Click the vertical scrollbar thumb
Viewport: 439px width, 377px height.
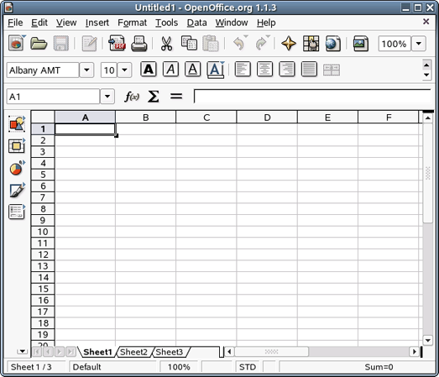tap(427, 173)
